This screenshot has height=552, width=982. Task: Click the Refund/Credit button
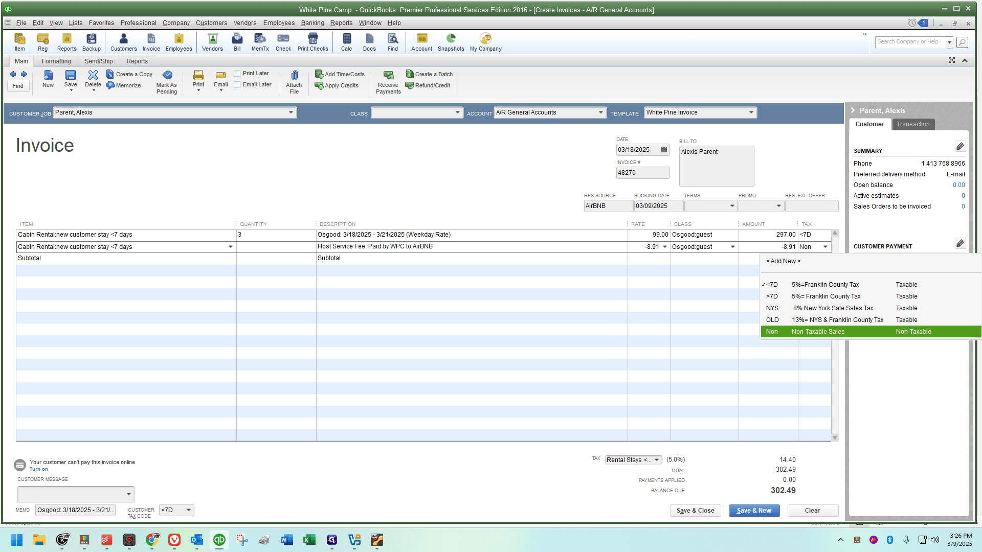(428, 85)
